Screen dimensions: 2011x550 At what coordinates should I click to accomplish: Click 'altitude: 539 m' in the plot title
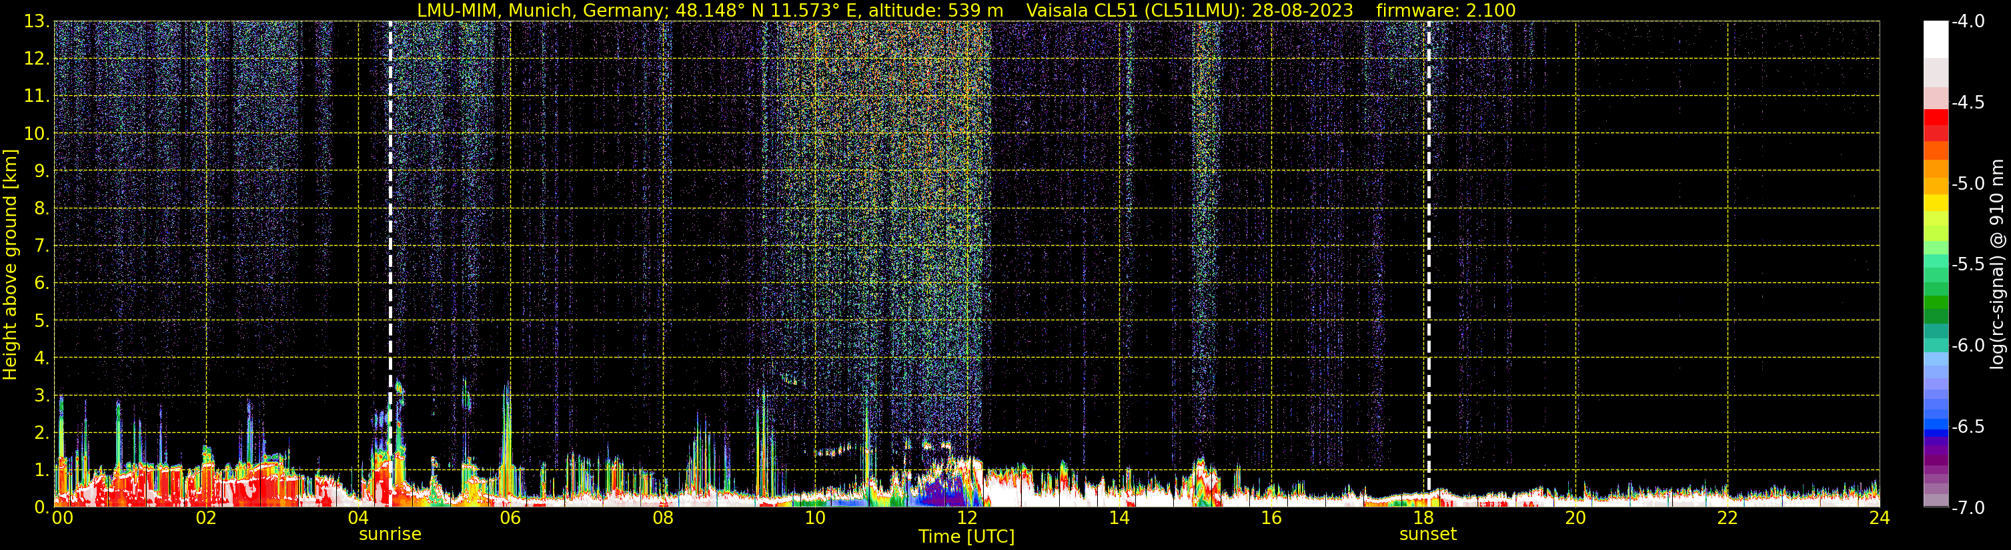935,10
